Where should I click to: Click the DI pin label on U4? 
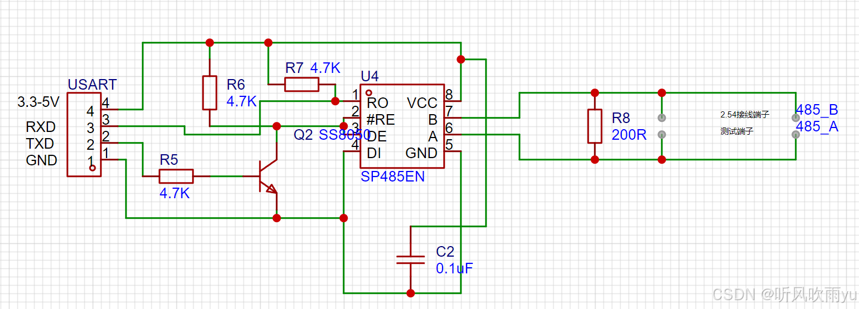click(374, 153)
